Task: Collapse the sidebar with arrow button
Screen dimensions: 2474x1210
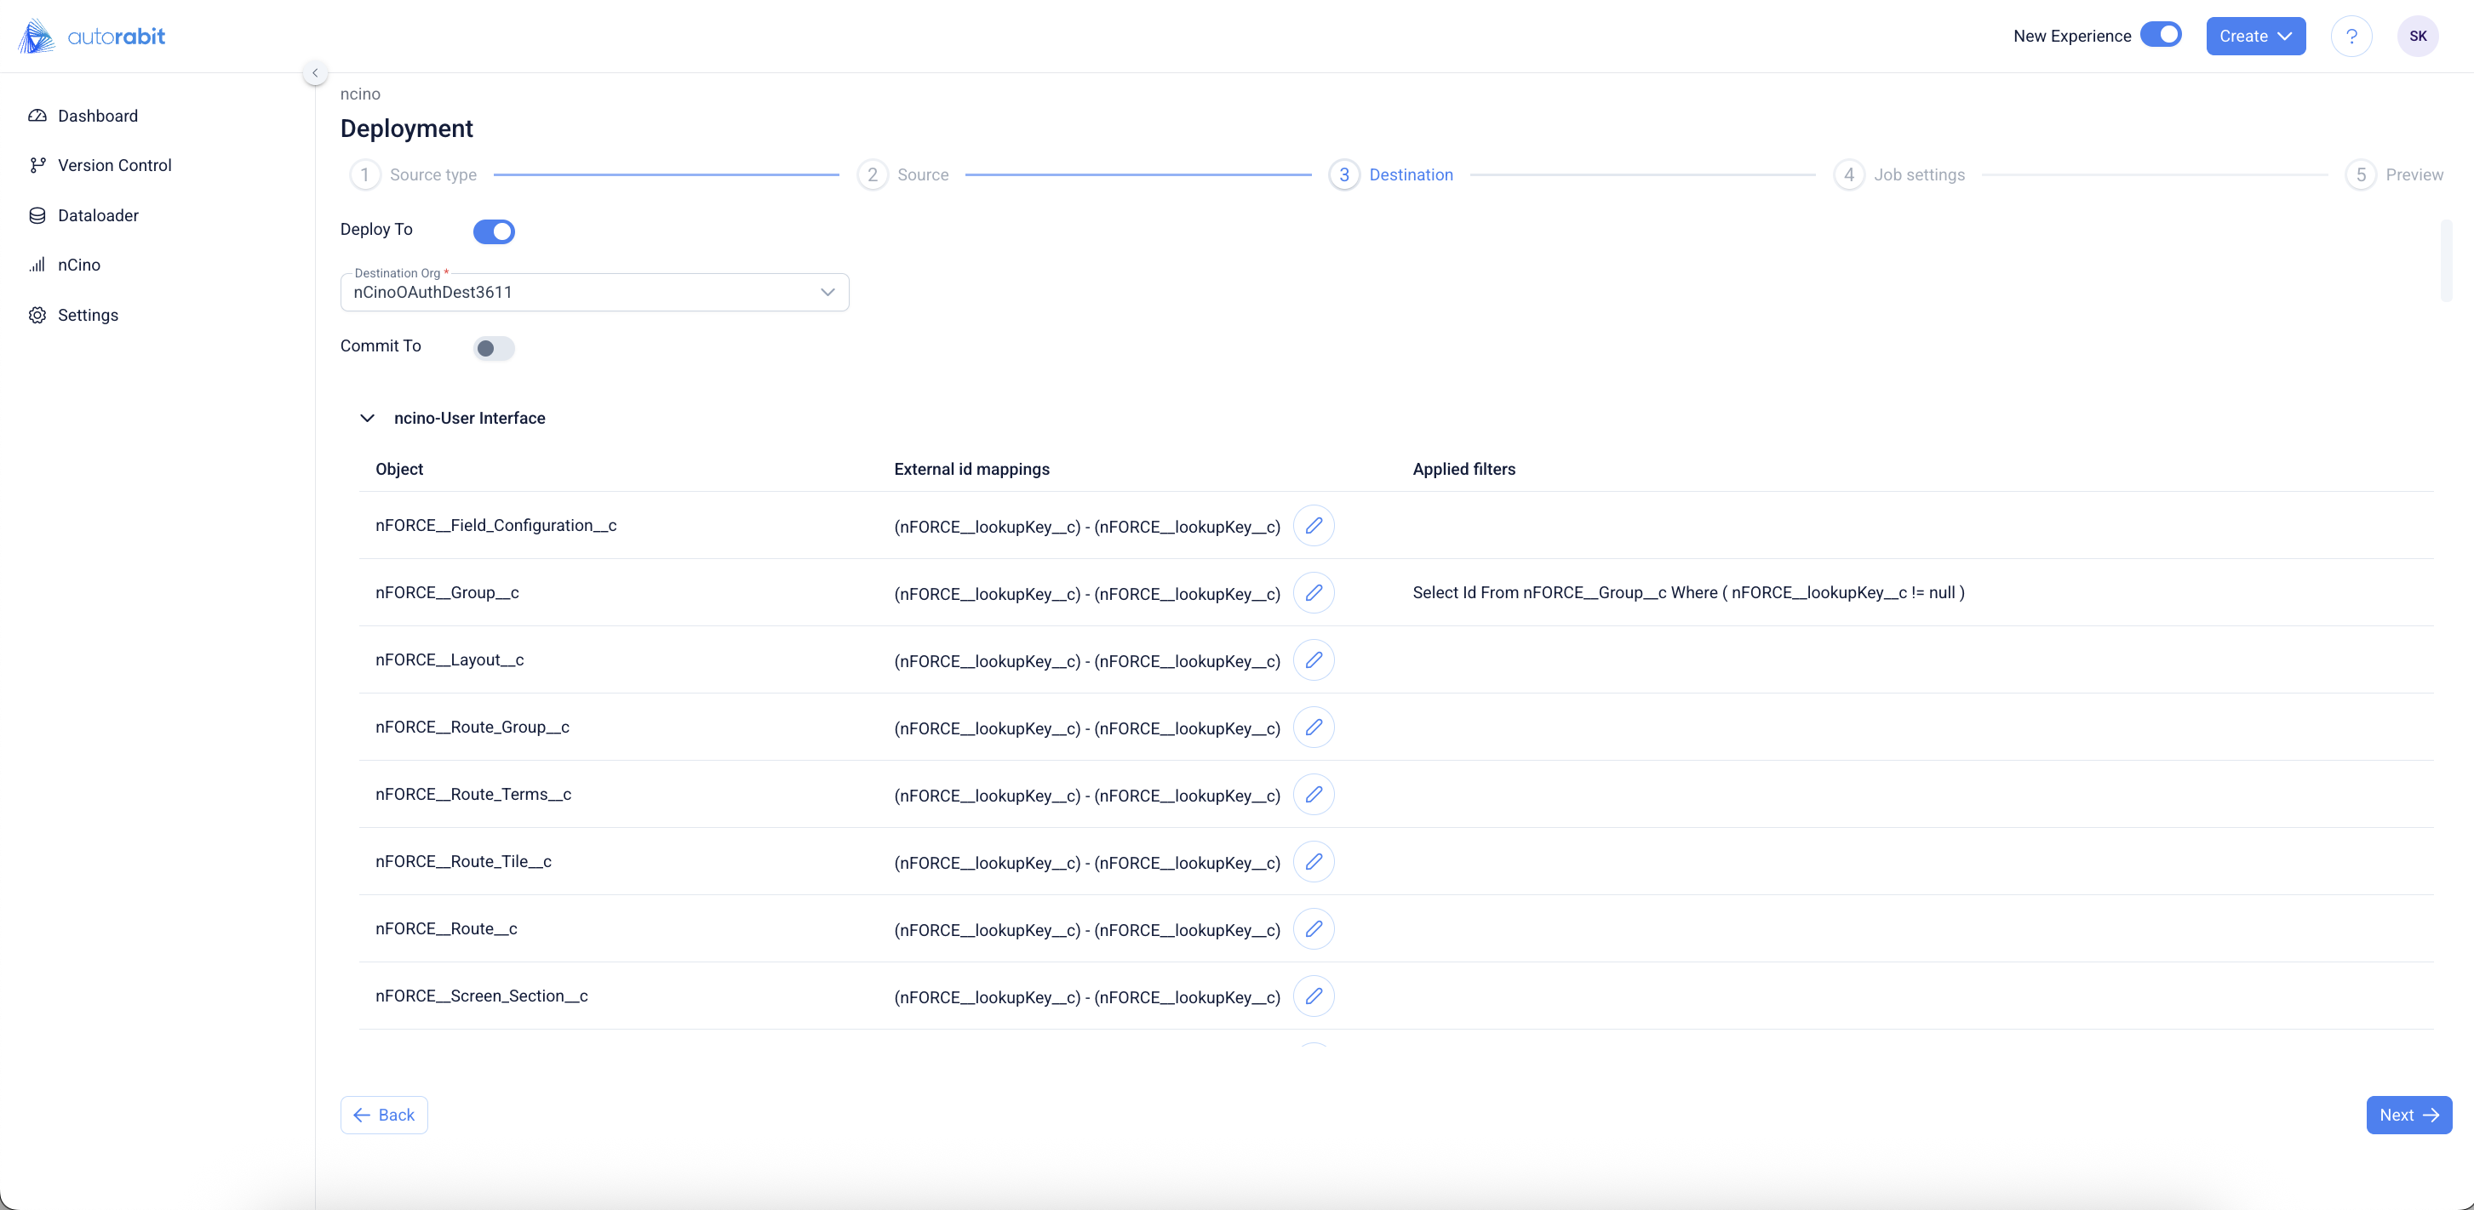Action: 315,73
